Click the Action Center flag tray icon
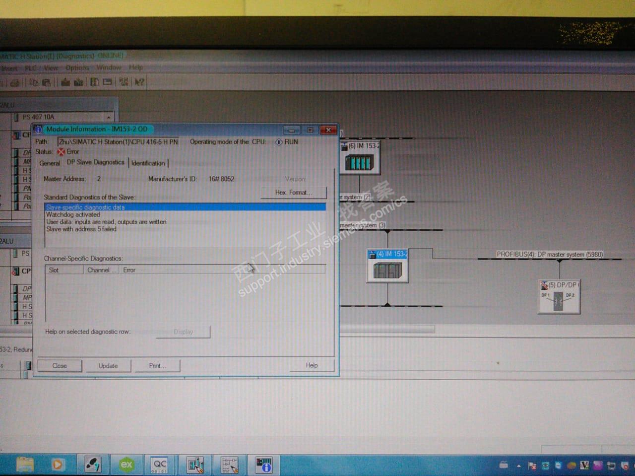This screenshot has height=476, width=635. pyautogui.click(x=532, y=466)
